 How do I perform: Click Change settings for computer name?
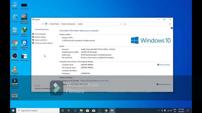(x=164, y=65)
